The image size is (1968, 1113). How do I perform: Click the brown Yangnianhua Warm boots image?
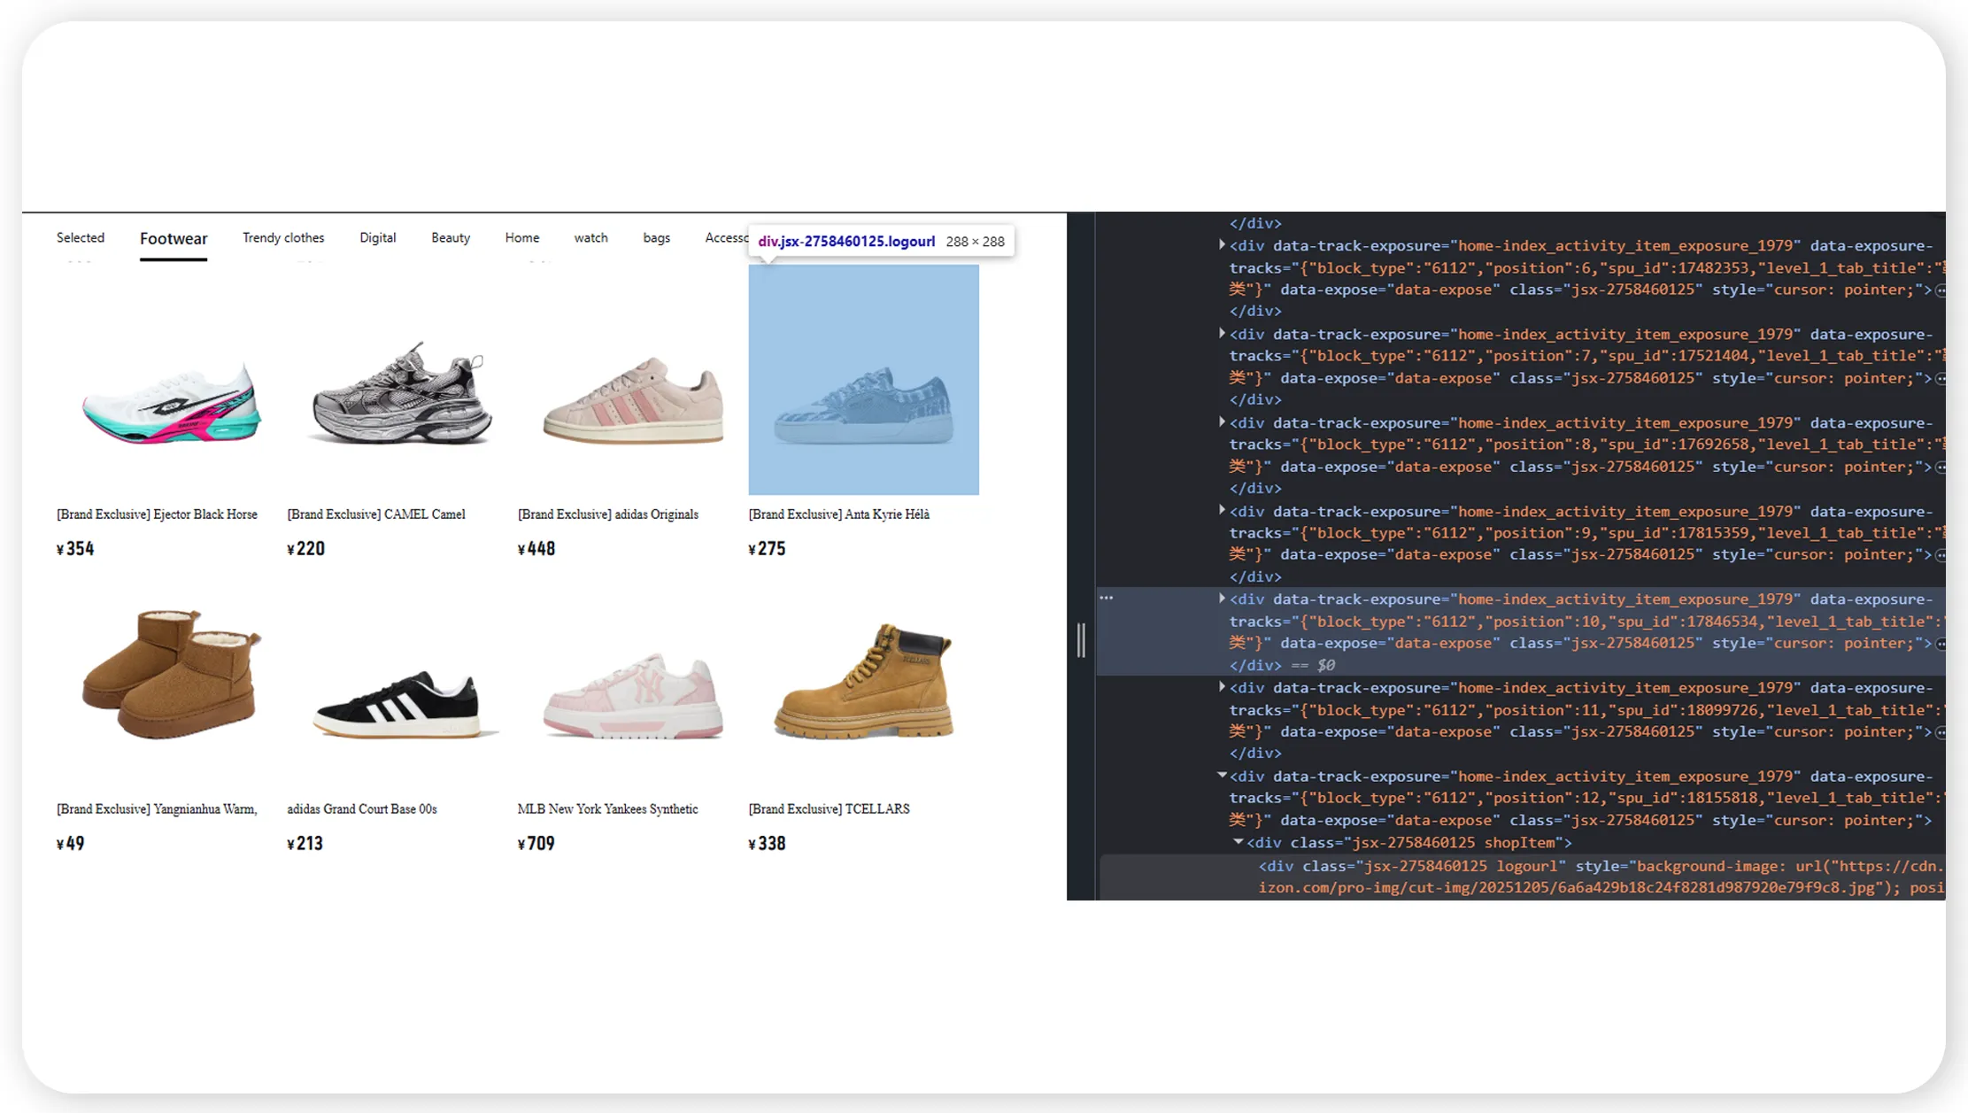point(171,673)
